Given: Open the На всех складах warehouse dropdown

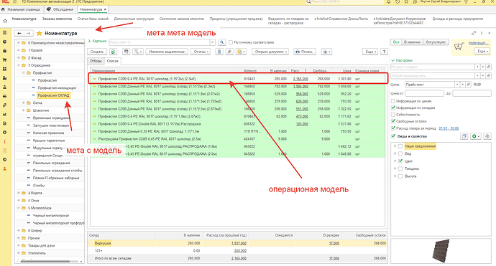Looking at the screenshot, I should [477, 67].
